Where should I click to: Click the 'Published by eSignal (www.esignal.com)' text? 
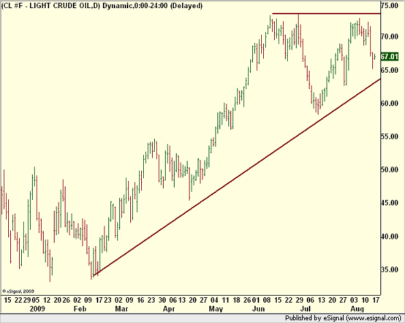pyautogui.click(x=343, y=318)
